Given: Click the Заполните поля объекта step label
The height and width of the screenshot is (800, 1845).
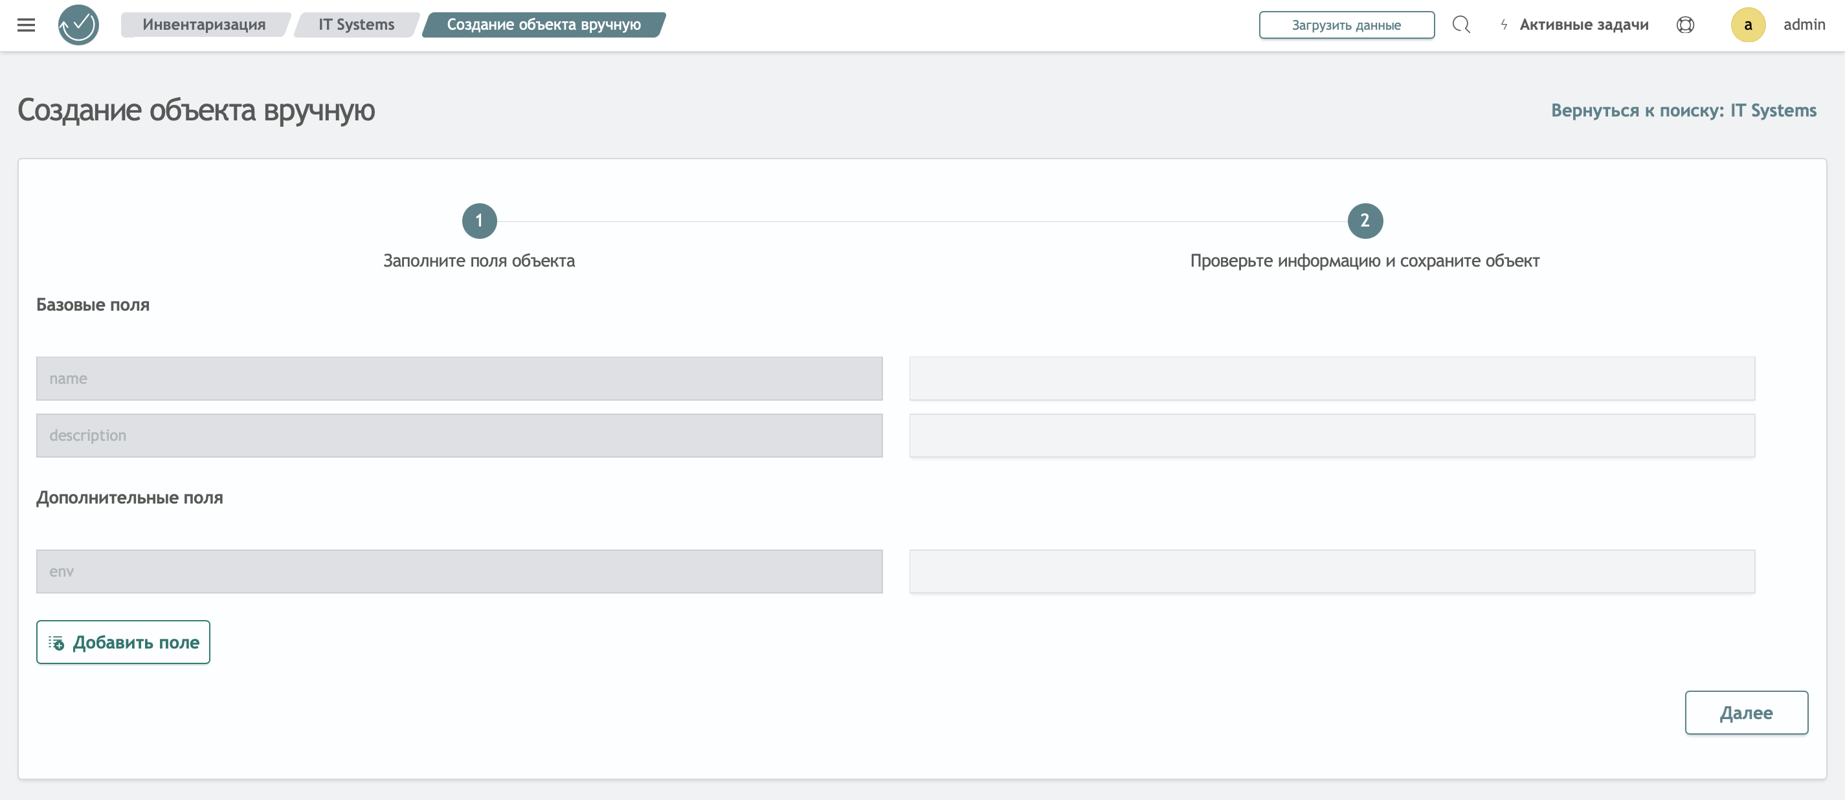Looking at the screenshot, I should (x=479, y=261).
